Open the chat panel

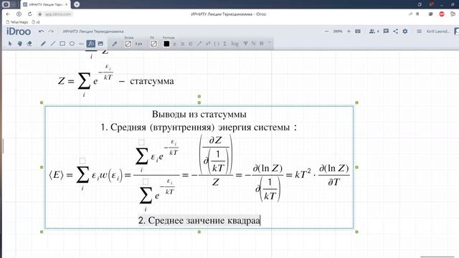(386, 32)
